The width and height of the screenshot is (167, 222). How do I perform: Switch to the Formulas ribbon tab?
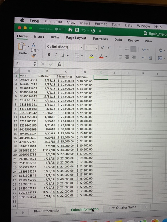point(100,39)
